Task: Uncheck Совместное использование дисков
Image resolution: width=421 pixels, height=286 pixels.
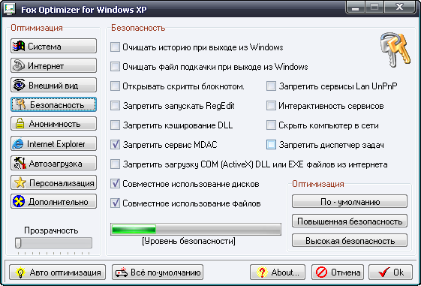Action: coord(115,184)
